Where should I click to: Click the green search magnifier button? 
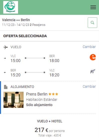coord(92,23)
